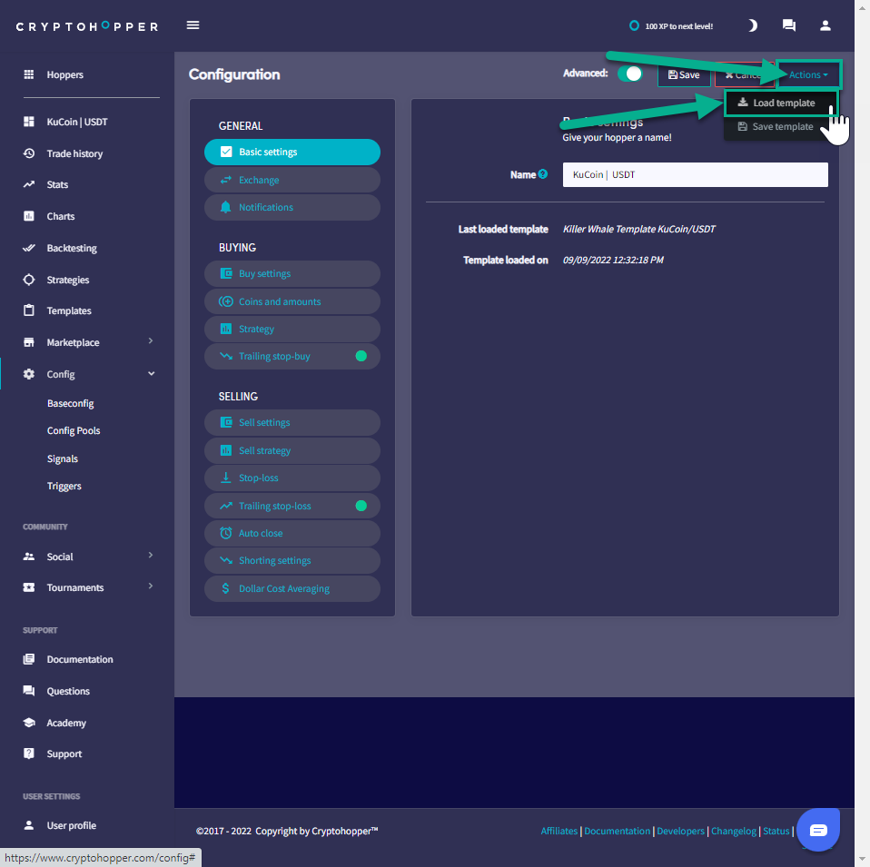Select Save template menu entry

click(x=781, y=126)
